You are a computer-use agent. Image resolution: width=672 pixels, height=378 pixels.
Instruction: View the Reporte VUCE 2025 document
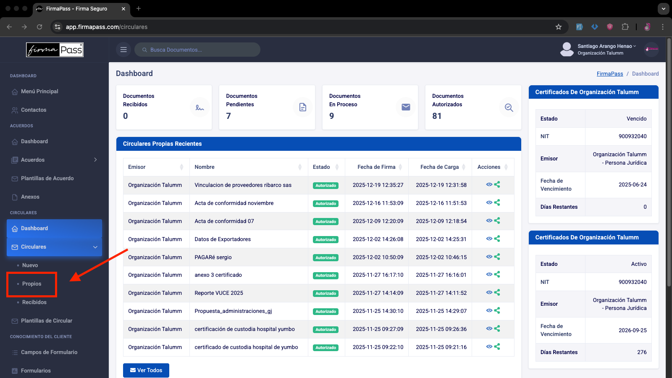point(489,292)
